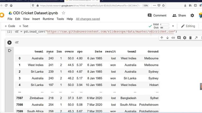Open the page actions three-dot menu
Image resolution: width=202 pixels, height=113 pixels.
pyautogui.click(x=154, y=5)
